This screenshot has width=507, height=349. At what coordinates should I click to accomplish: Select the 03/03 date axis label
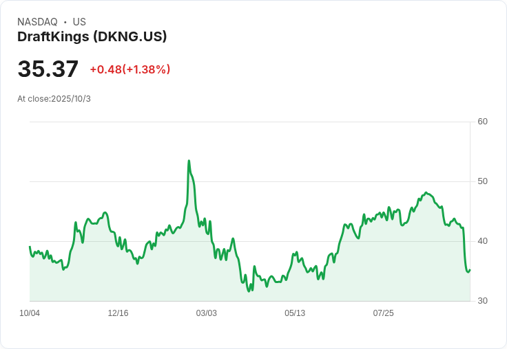pos(206,313)
